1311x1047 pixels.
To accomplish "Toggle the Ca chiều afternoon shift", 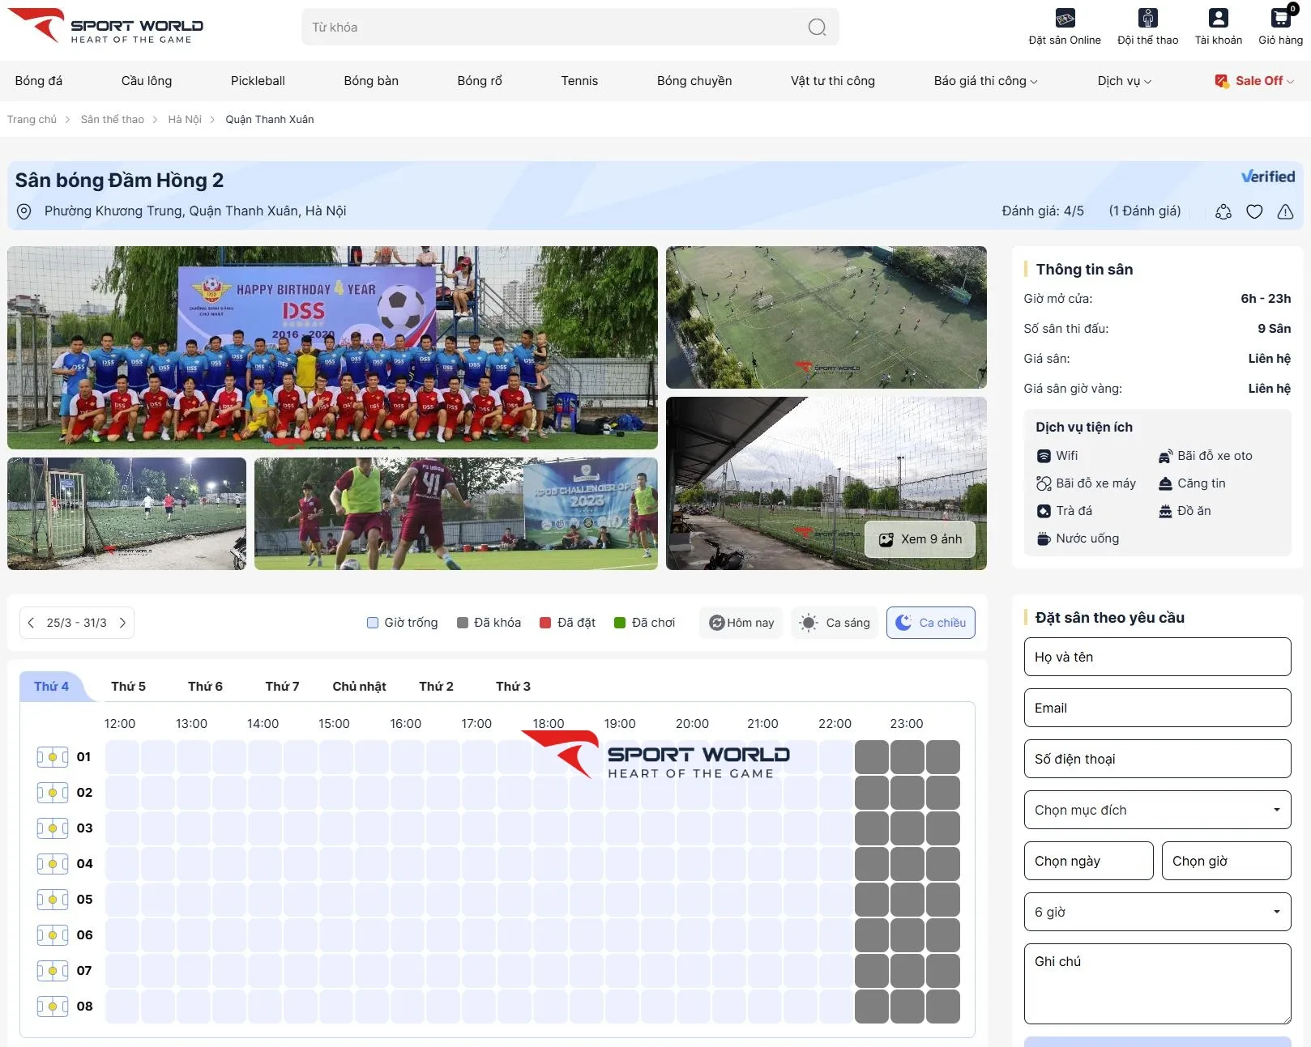I will coord(930,623).
